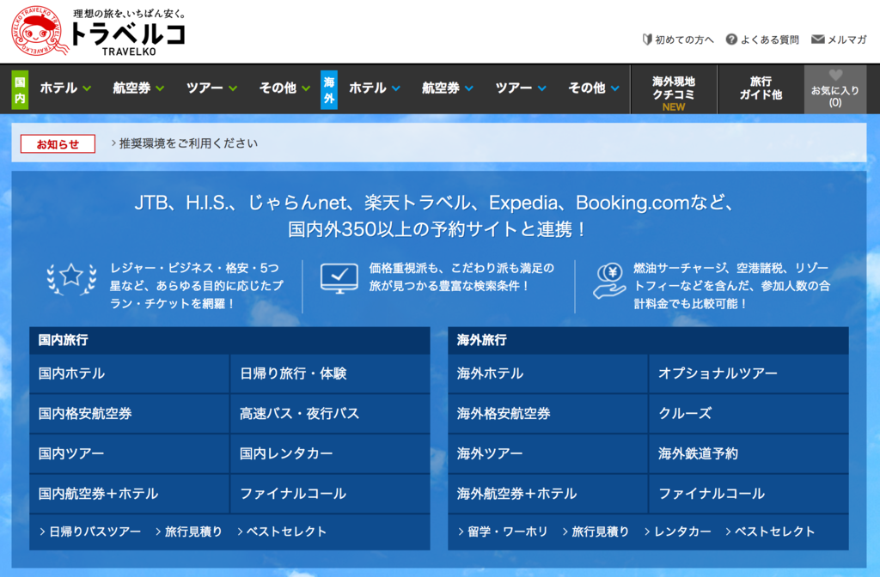Click the beginner shield icon
The height and width of the screenshot is (577, 880).
coord(647,39)
